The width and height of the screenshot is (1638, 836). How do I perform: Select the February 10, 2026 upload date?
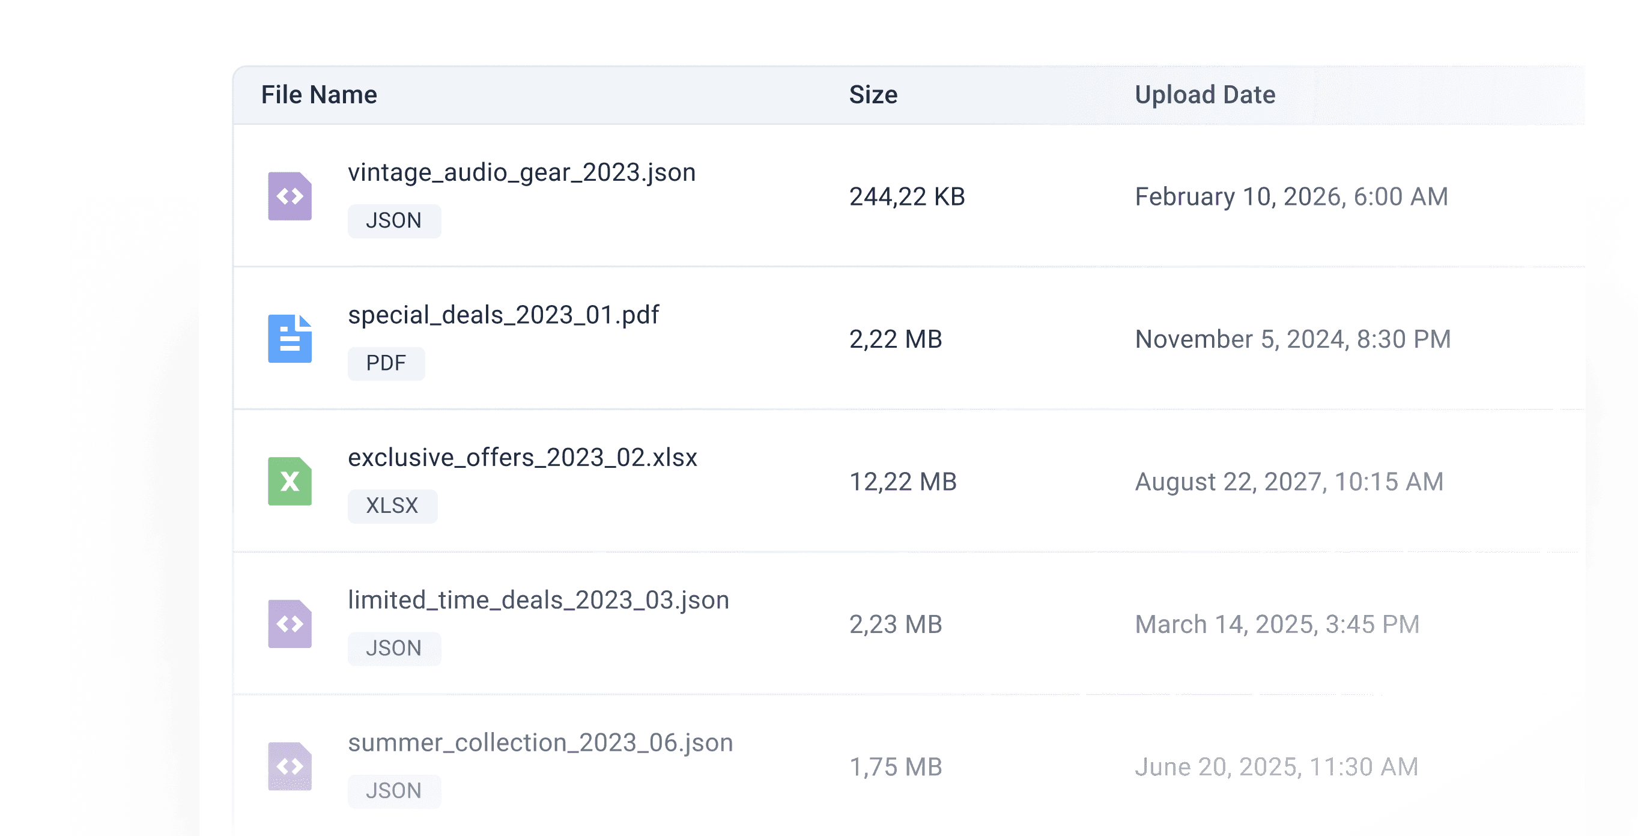1291,196
